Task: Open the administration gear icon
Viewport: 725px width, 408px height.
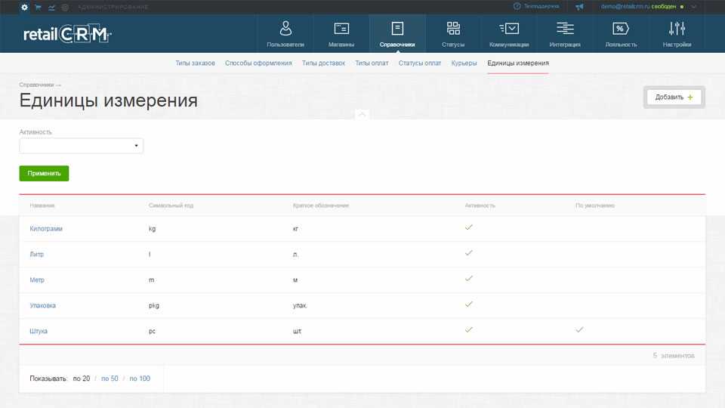Action: (x=24, y=7)
